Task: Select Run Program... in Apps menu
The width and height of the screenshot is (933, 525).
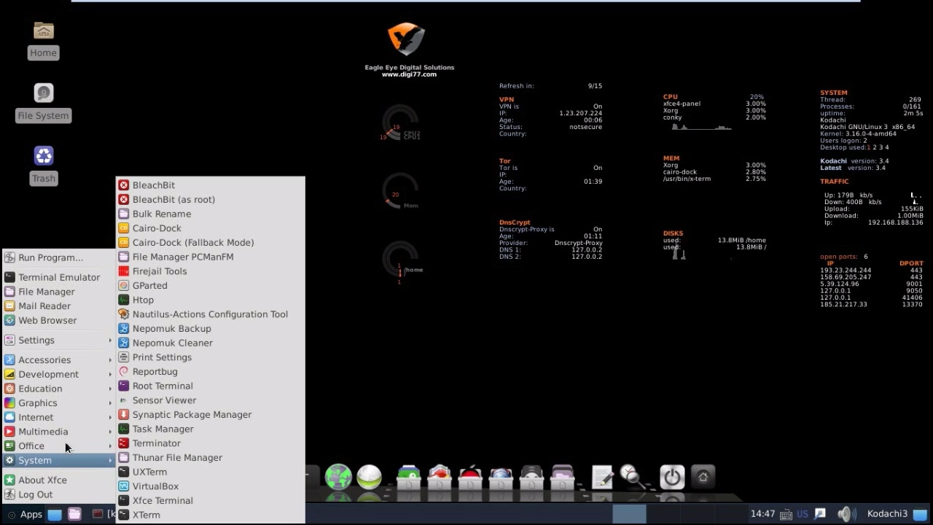Action: pyautogui.click(x=59, y=257)
